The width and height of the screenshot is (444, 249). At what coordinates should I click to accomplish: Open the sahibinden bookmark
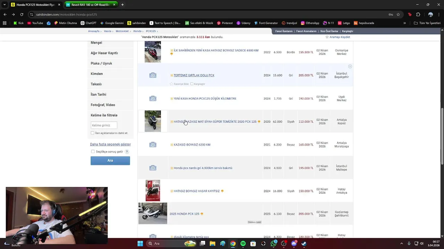(136, 23)
